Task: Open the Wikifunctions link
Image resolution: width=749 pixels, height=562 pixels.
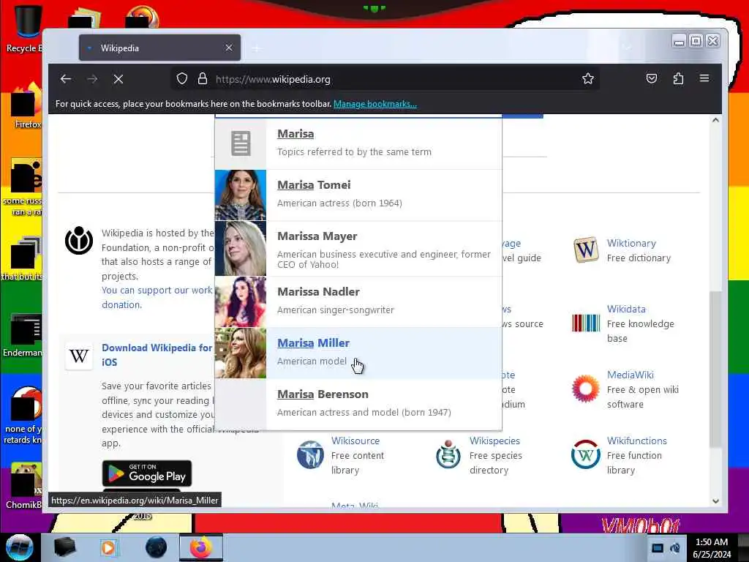Action: pyautogui.click(x=637, y=441)
